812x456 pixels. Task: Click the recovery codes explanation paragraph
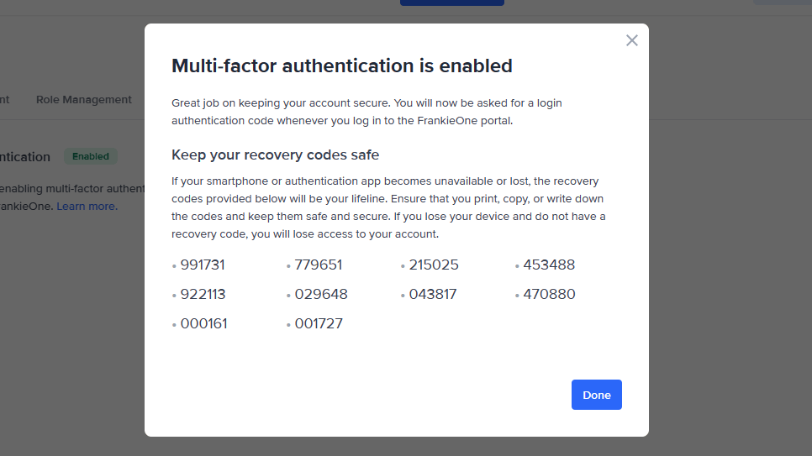pyautogui.click(x=388, y=207)
